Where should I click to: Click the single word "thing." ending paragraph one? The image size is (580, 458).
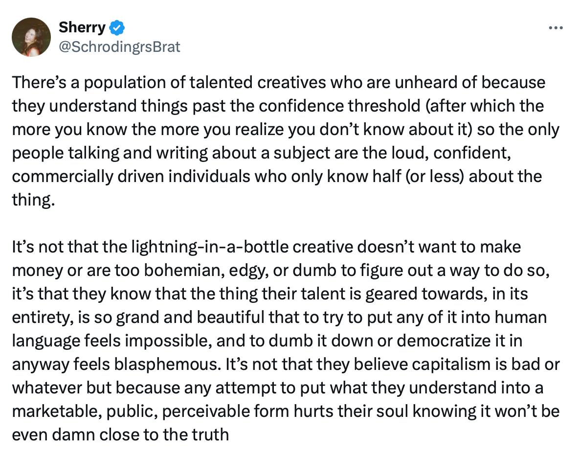[32, 200]
